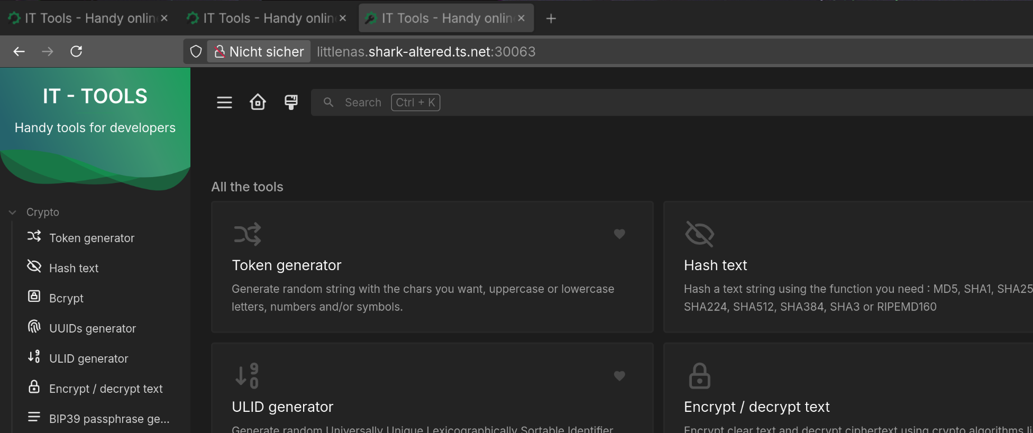Open the UI lib brush icon

(291, 102)
